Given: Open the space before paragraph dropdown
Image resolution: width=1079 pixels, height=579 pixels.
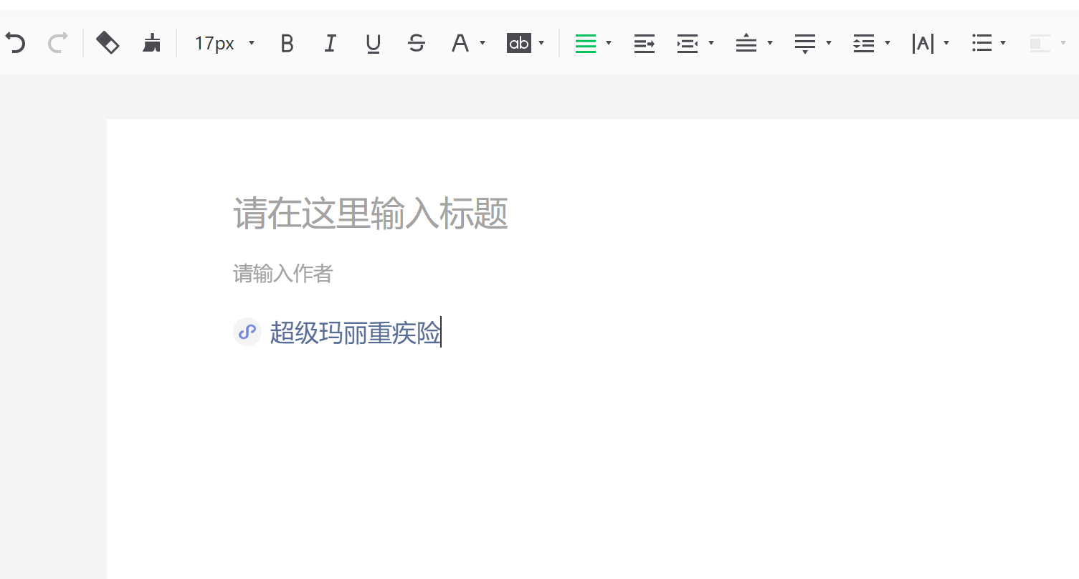Looking at the screenshot, I should [770, 43].
